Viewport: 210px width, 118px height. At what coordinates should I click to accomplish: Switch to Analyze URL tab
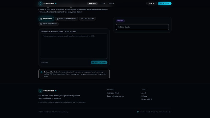coord(87,19)
